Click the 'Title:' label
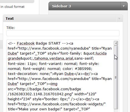Screen dimensions: 130x112 click(x=11, y=28)
